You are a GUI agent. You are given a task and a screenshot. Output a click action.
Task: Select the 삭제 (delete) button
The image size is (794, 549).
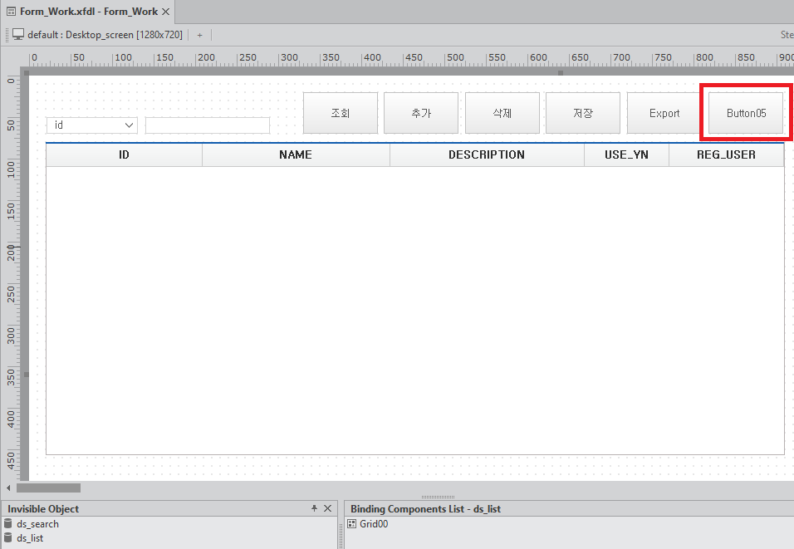click(x=502, y=113)
